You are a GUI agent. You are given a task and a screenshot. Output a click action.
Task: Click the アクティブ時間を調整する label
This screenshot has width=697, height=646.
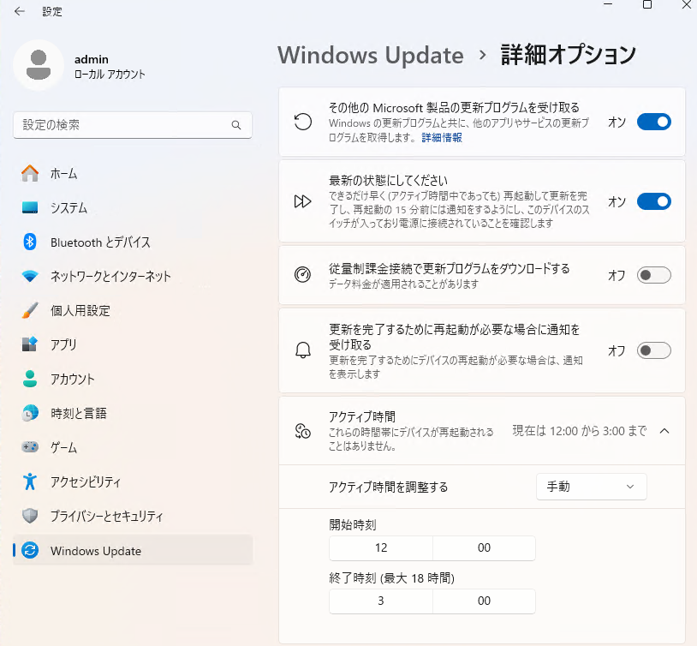tap(388, 487)
